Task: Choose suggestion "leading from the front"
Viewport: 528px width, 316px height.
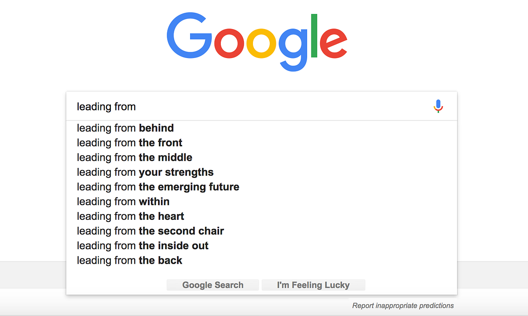Action: [x=129, y=143]
